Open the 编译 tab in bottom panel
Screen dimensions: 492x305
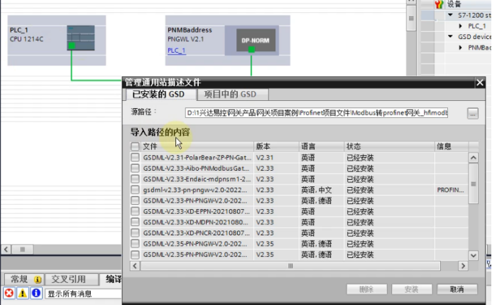(x=112, y=279)
